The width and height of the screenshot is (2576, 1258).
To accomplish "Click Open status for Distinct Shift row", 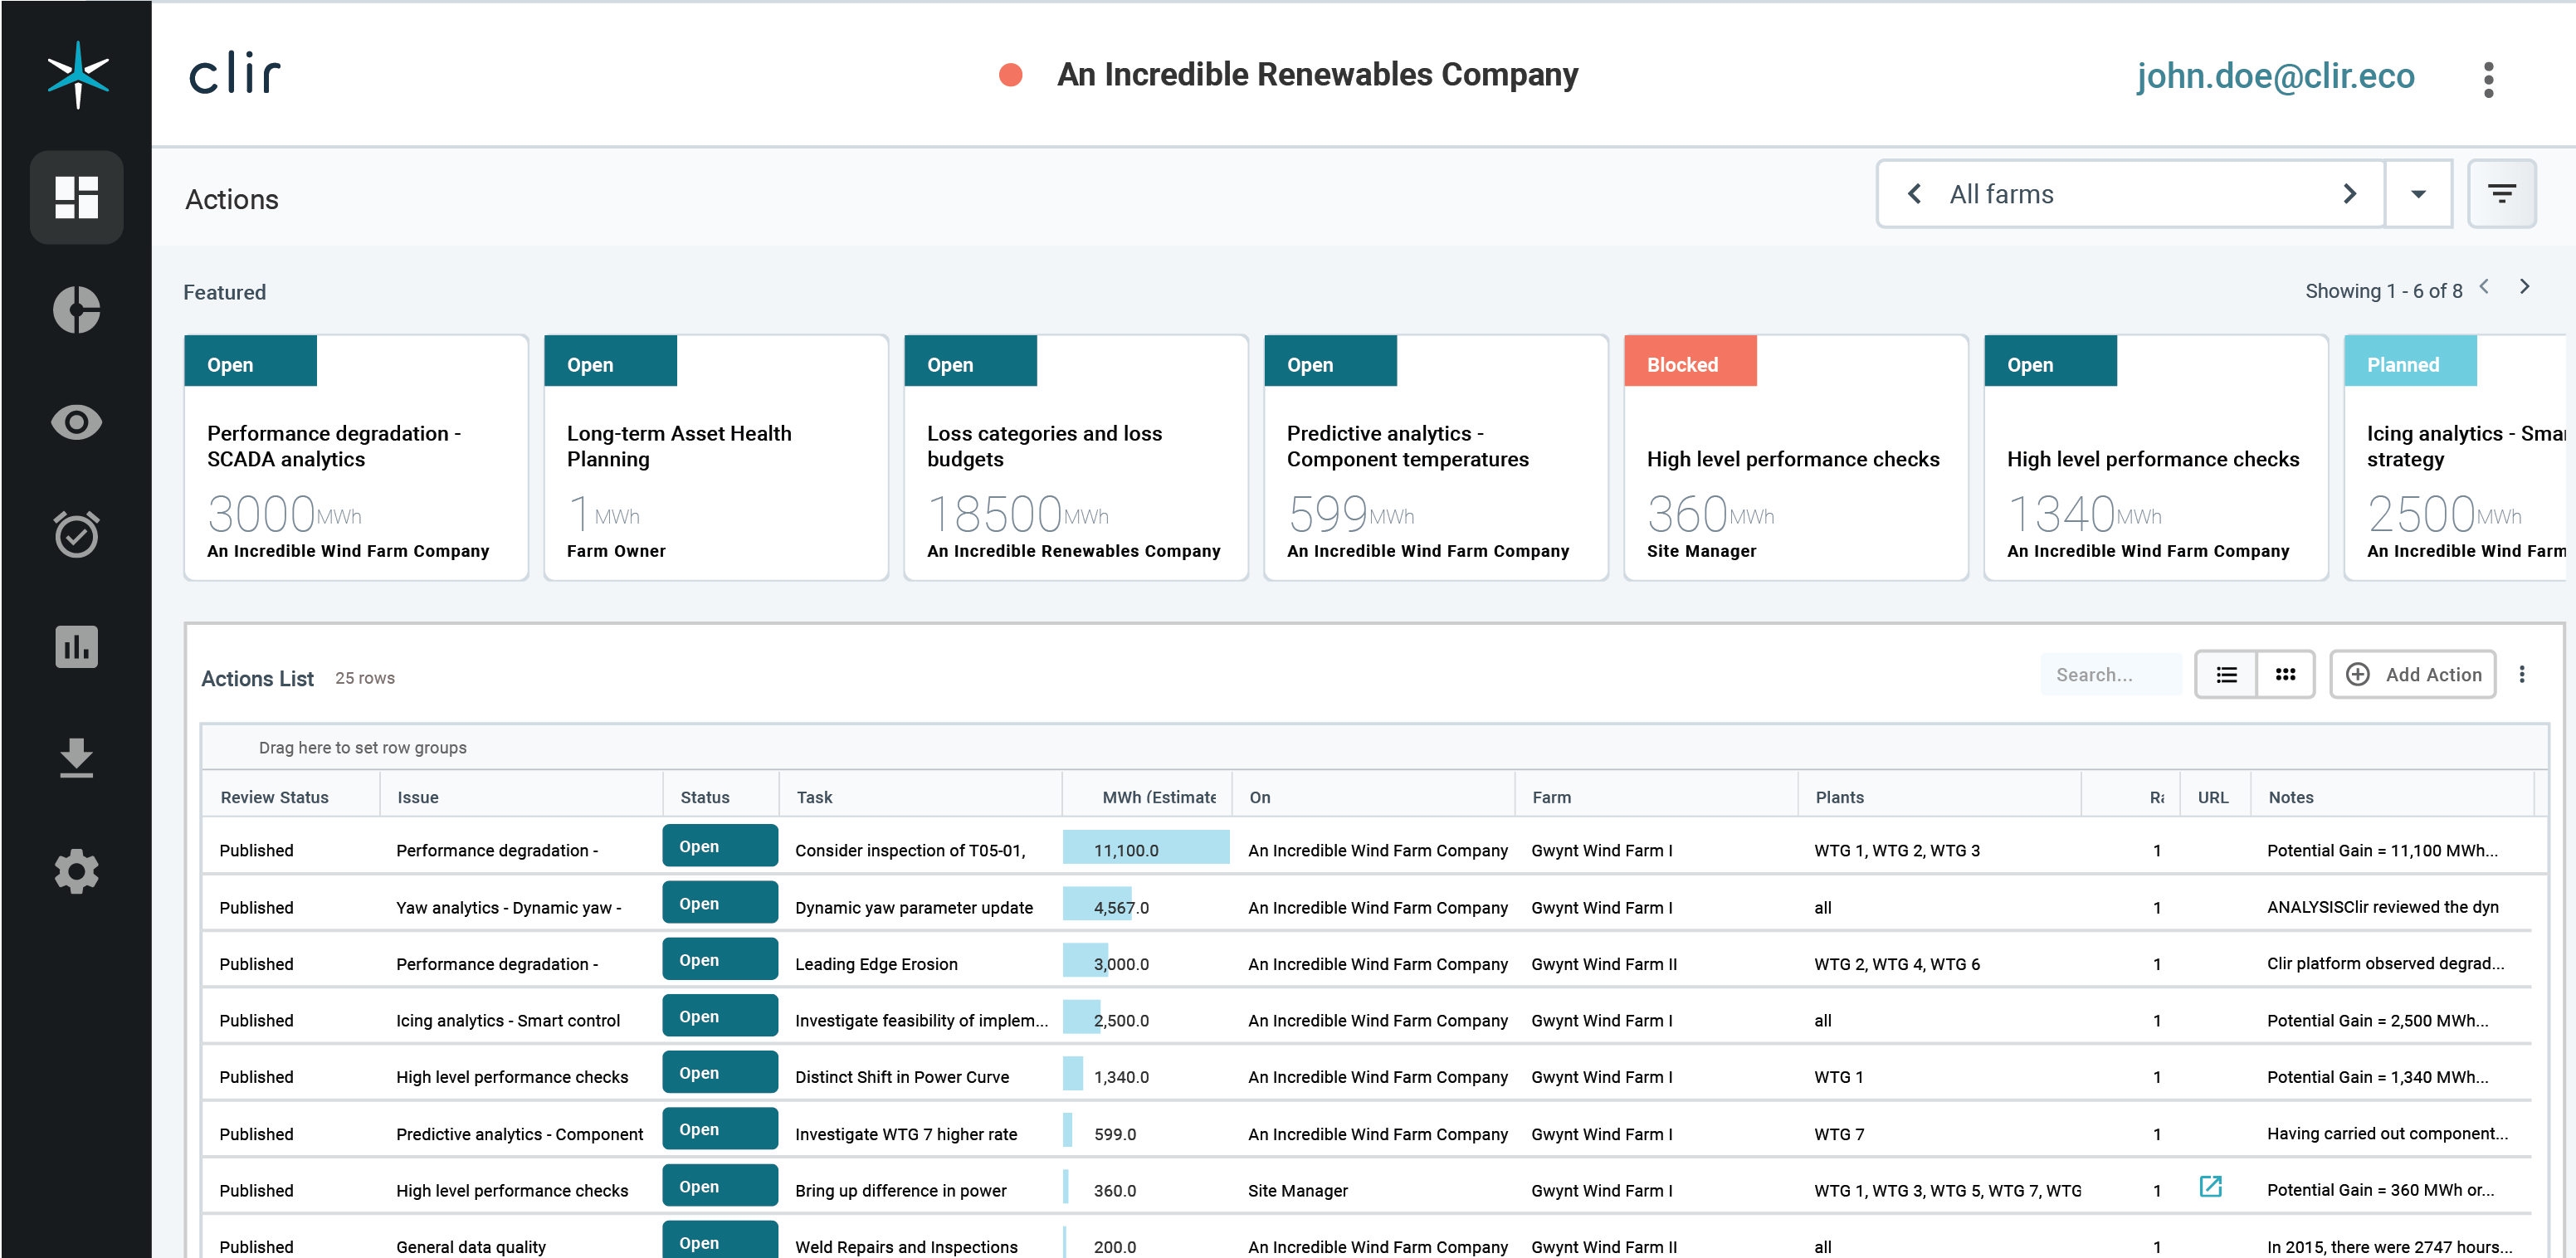I will point(720,1073).
